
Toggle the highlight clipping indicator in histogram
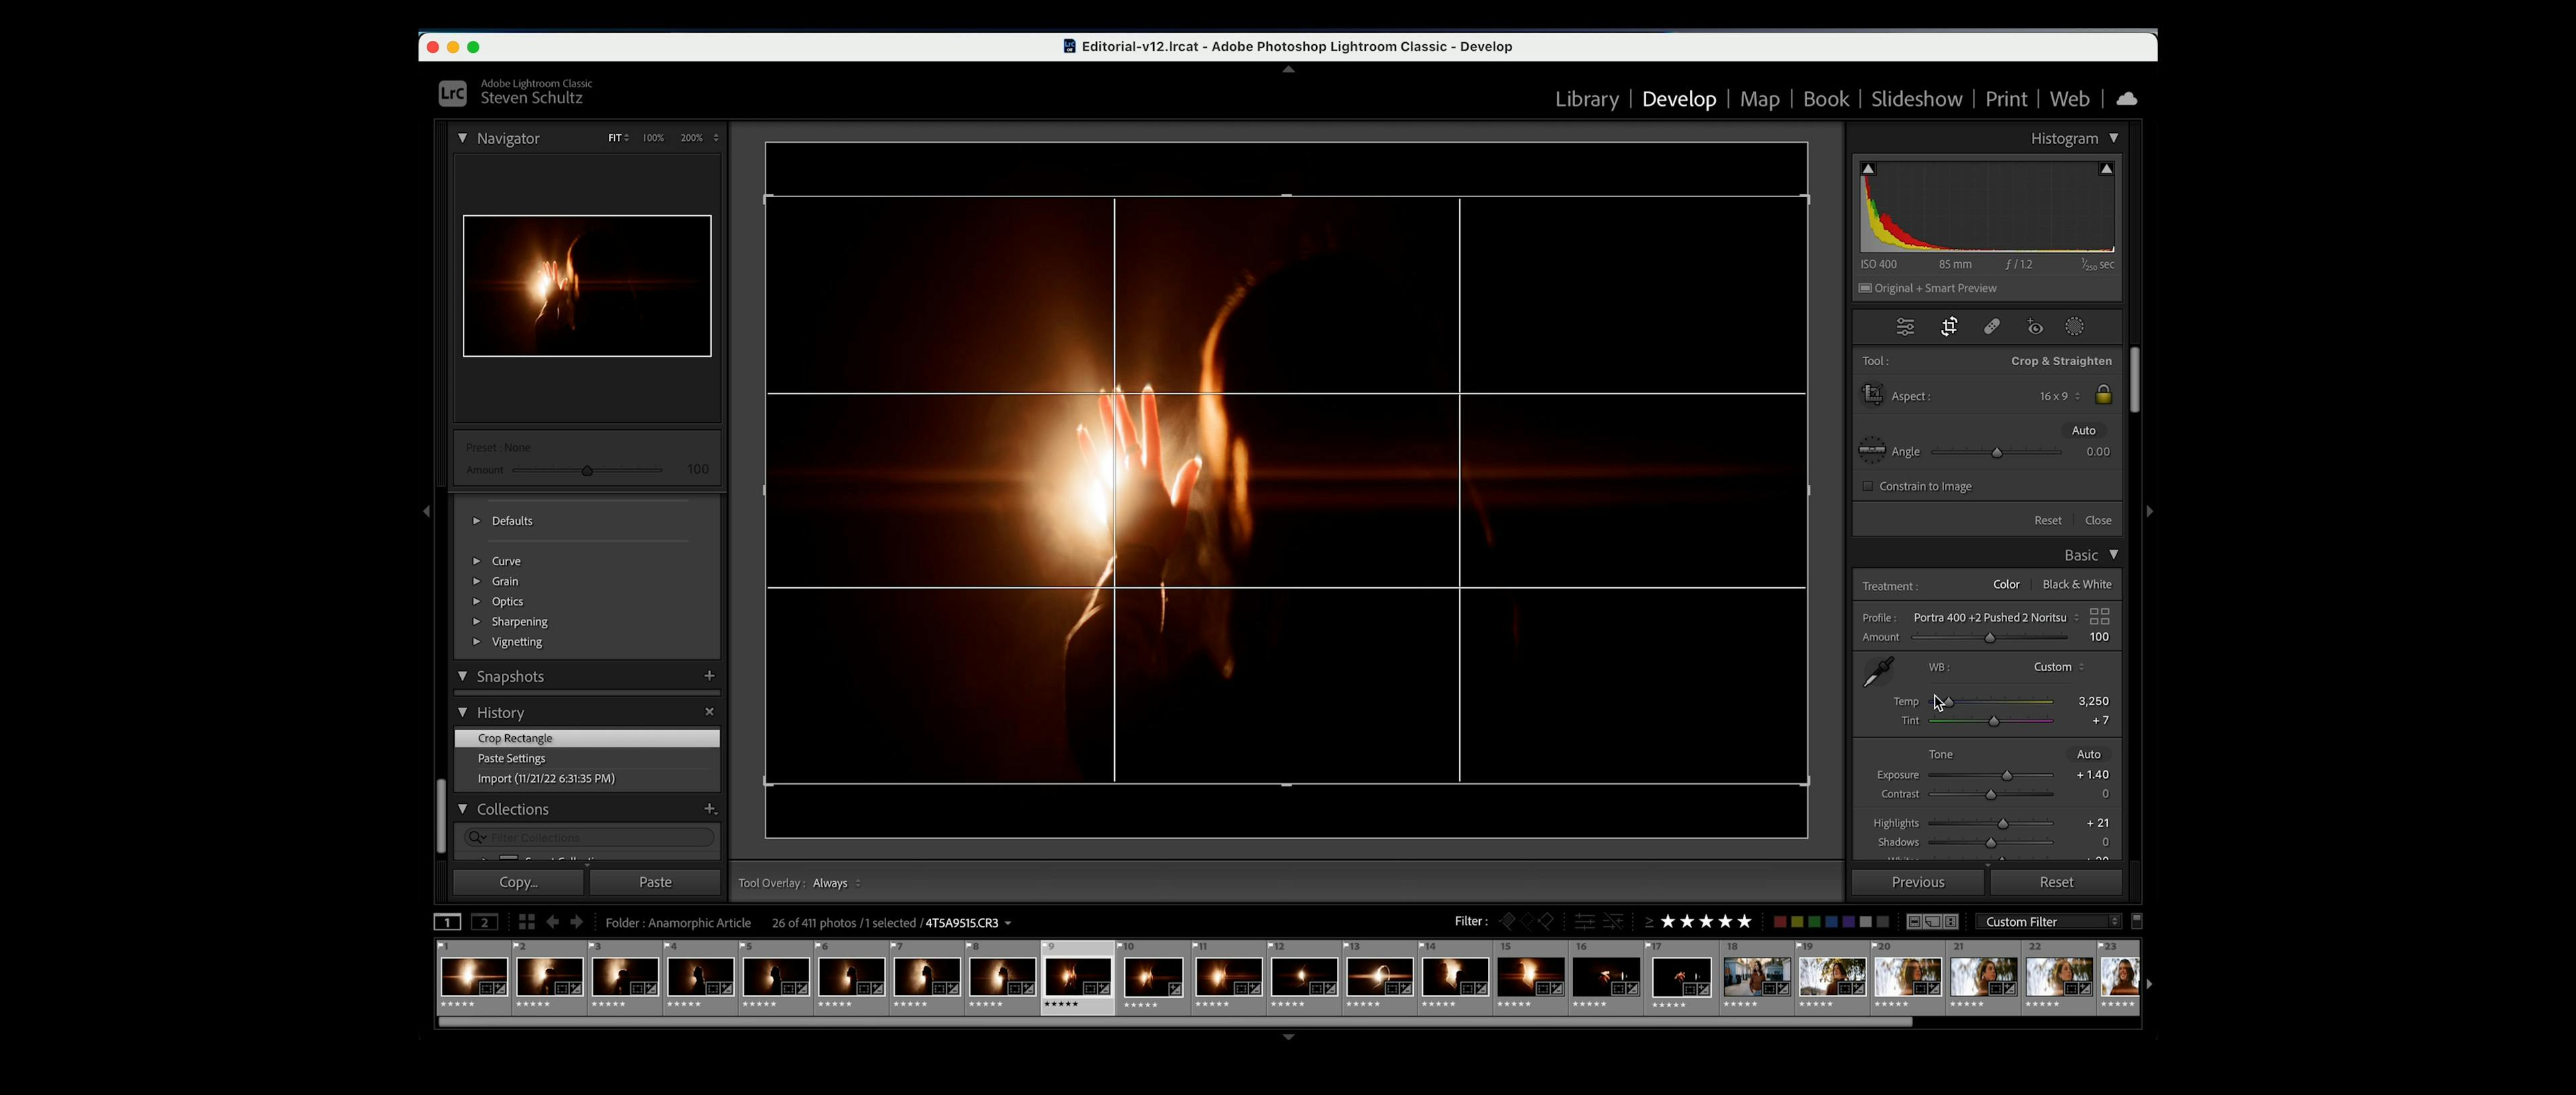(x=2106, y=169)
